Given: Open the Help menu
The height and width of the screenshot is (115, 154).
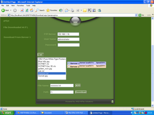Looking at the screenshot, I should click(x=34, y=5).
